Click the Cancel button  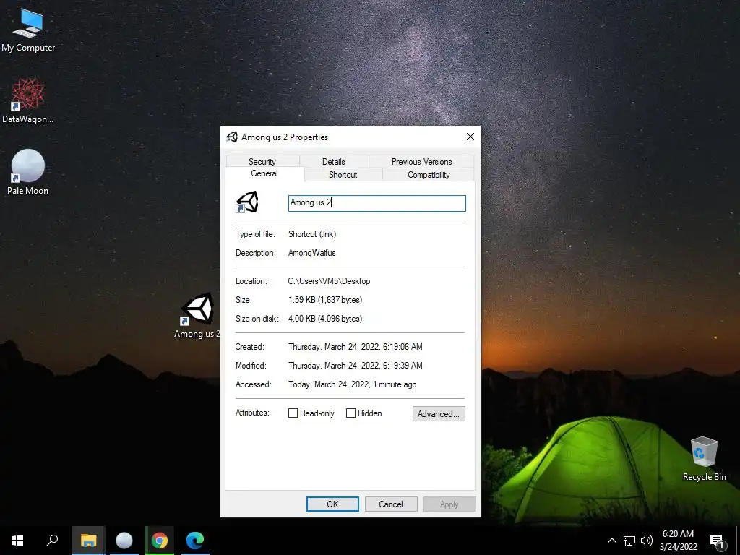click(391, 504)
